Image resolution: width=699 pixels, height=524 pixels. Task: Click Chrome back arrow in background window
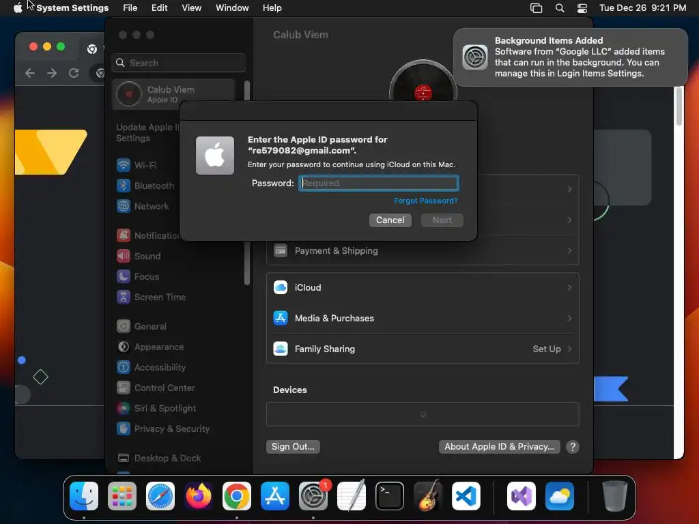click(30, 73)
